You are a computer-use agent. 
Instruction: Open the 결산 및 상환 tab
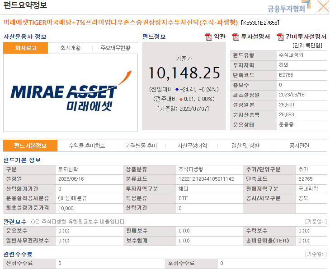[x=245, y=146]
